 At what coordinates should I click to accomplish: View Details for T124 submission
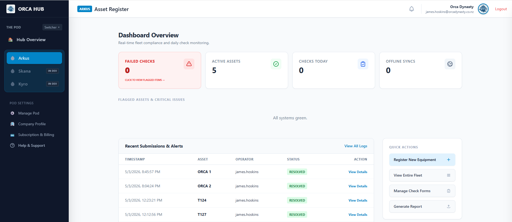358,200
